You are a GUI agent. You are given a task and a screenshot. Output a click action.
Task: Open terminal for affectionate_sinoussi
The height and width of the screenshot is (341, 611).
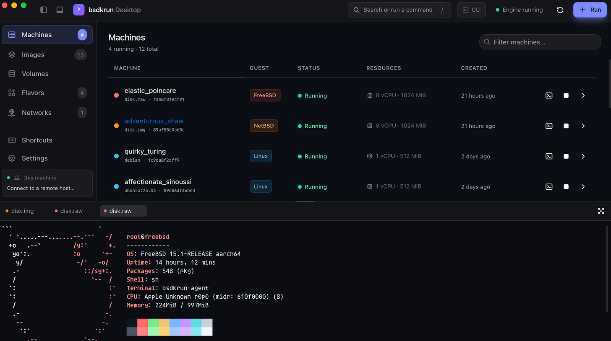549,186
